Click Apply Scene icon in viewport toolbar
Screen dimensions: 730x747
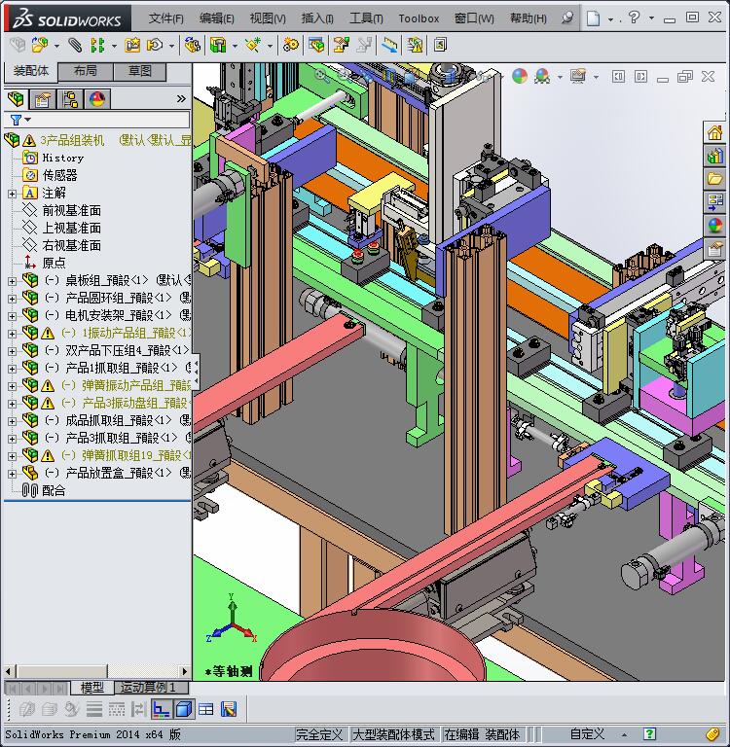point(542,76)
